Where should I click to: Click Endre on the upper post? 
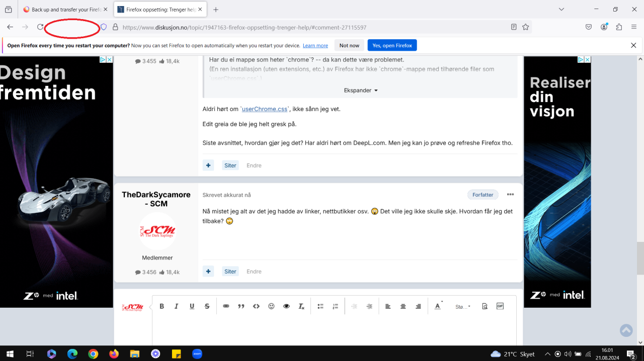pyautogui.click(x=254, y=165)
